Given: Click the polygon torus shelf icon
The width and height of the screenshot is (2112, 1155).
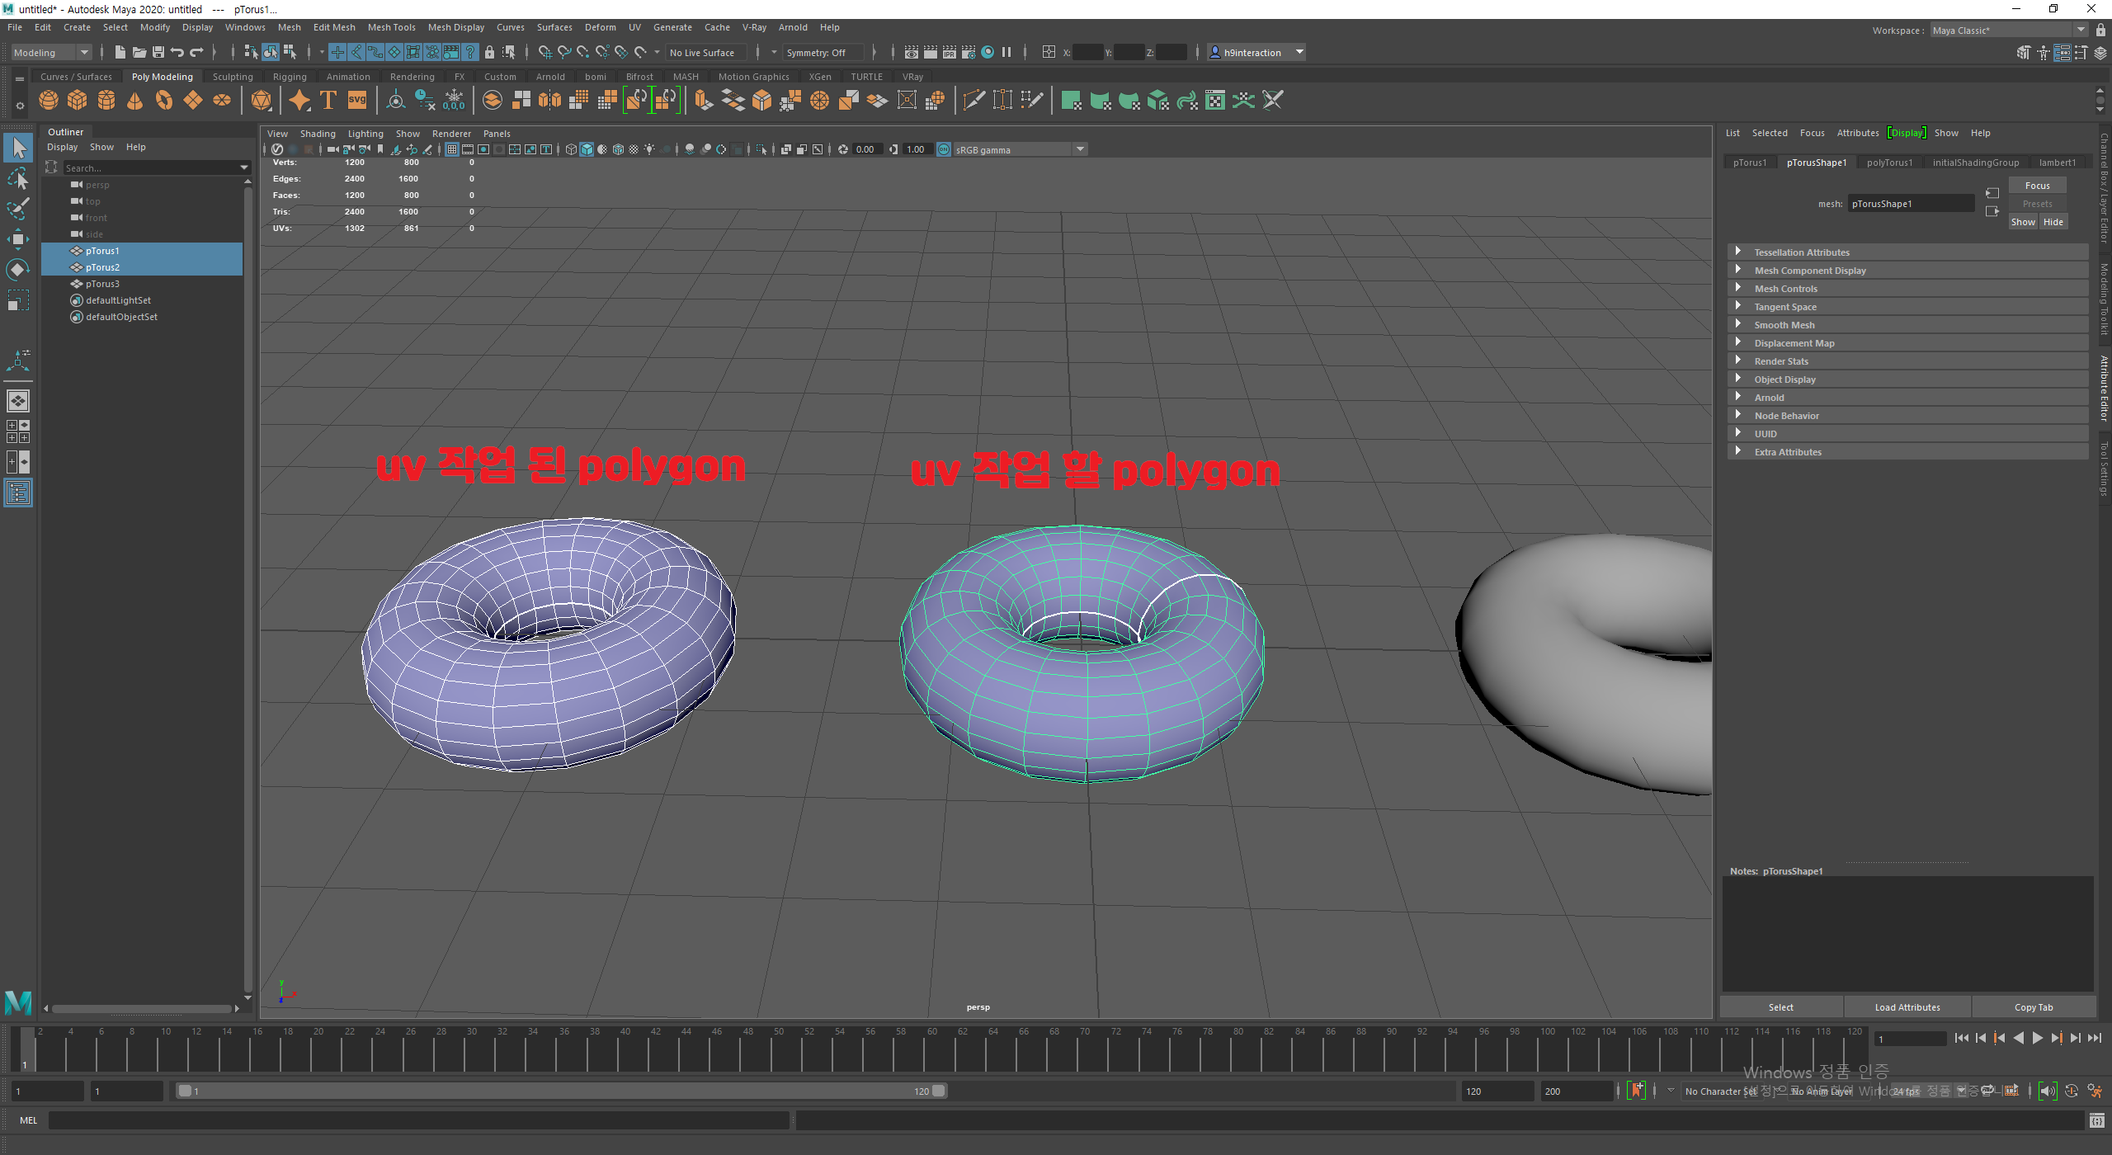Looking at the screenshot, I should point(164,101).
